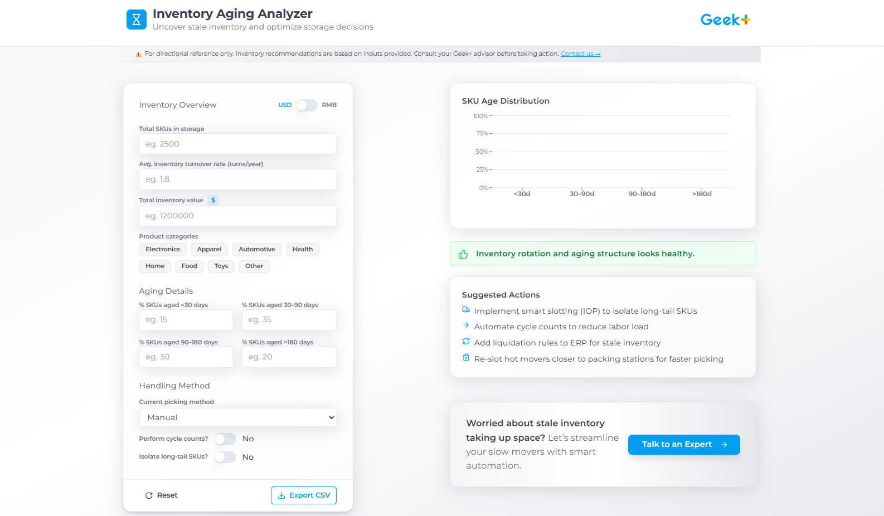Image resolution: width=884 pixels, height=516 pixels.
Task: Select the Toys category chip
Action: coord(221,266)
